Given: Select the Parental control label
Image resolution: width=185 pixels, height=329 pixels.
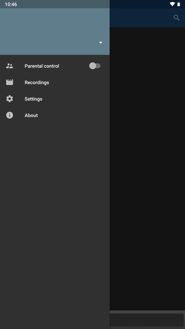Looking at the screenshot, I should click(x=42, y=66).
